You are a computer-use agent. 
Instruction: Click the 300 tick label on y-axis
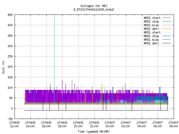click(x=10, y=46)
